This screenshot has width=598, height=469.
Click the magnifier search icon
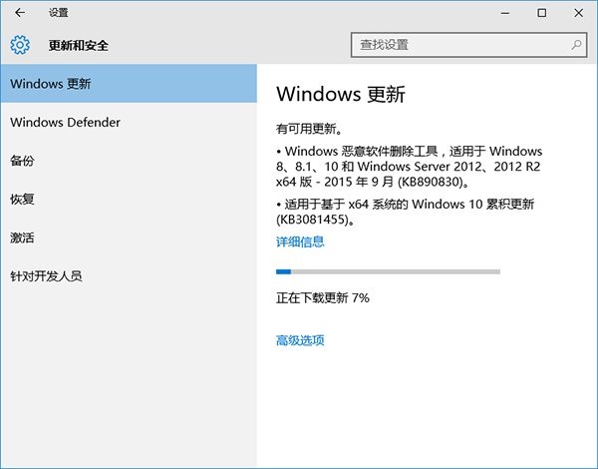click(x=577, y=45)
